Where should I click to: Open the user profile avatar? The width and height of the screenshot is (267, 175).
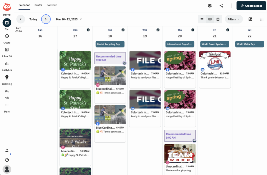(x=7, y=169)
